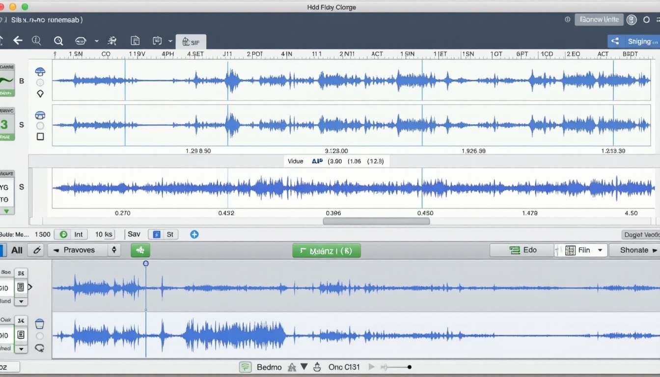Expand the green arrow under YG TO panel
This screenshot has height=377, width=660.
pyautogui.click(x=6, y=211)
